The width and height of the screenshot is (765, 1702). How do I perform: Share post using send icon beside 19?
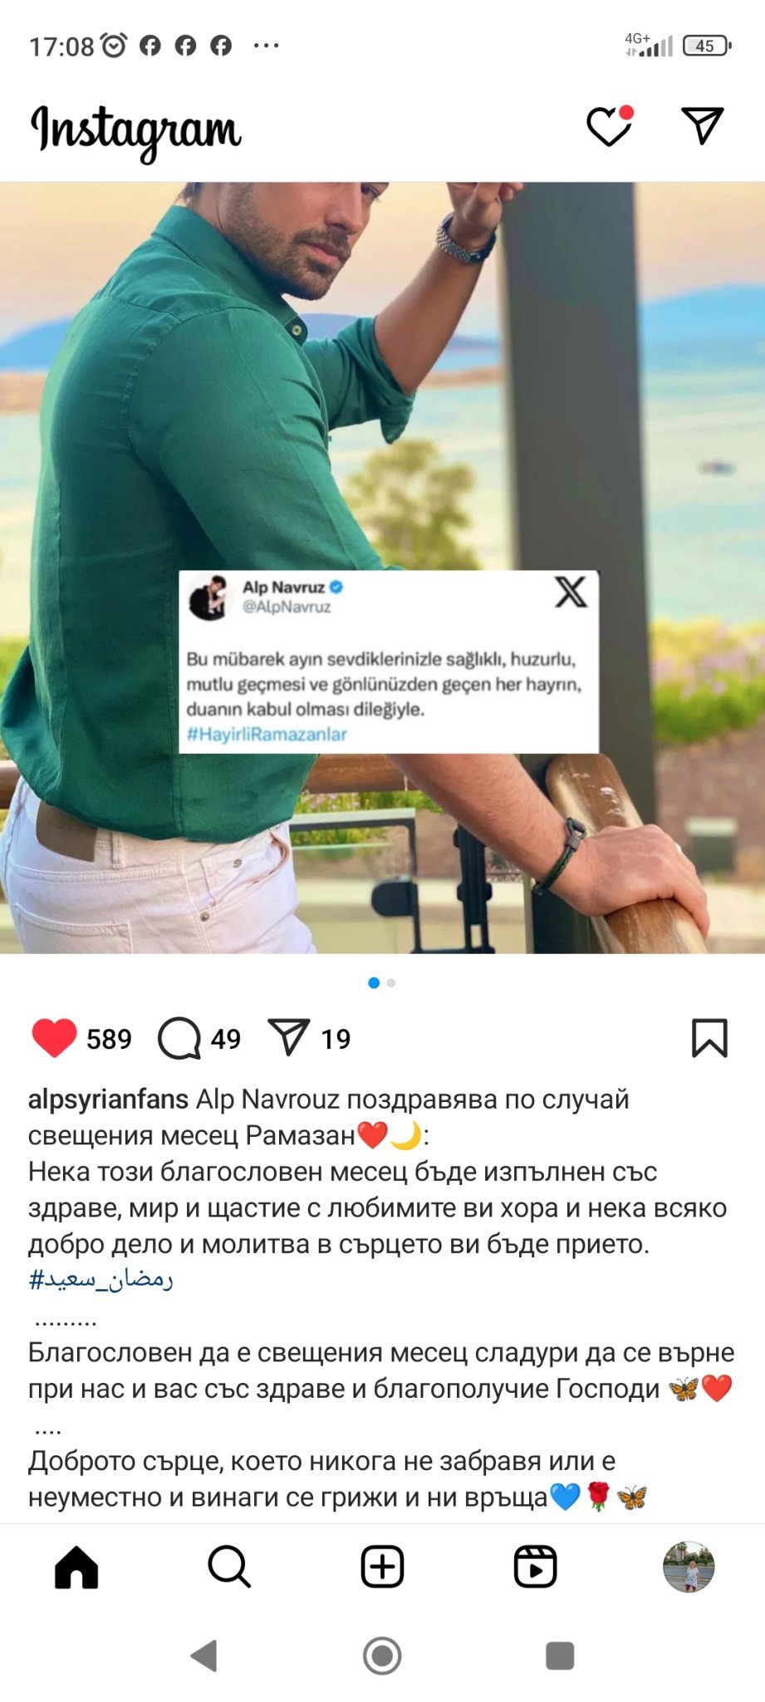[x=289, y=1037]
